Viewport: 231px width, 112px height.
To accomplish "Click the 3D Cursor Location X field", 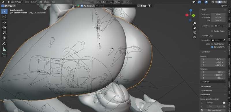I will pyautogui.click(x=213, y=59).
